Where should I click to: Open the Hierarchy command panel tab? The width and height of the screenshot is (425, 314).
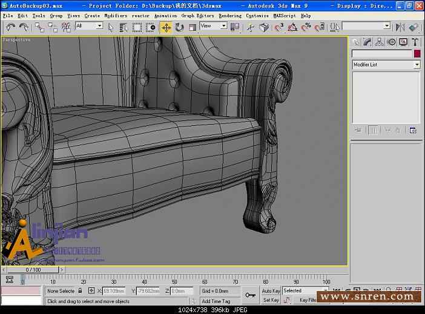(380, 42)
